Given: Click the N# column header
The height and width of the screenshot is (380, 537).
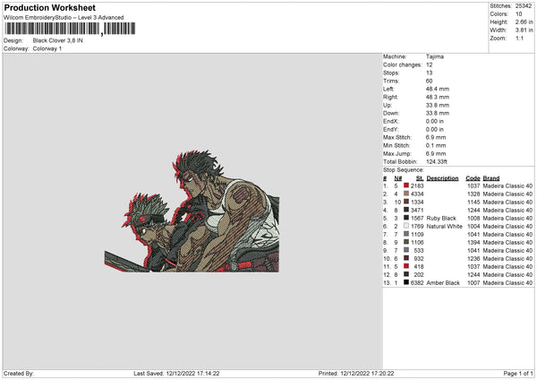Looking at the screenshot, I should (x=397, y=178).
